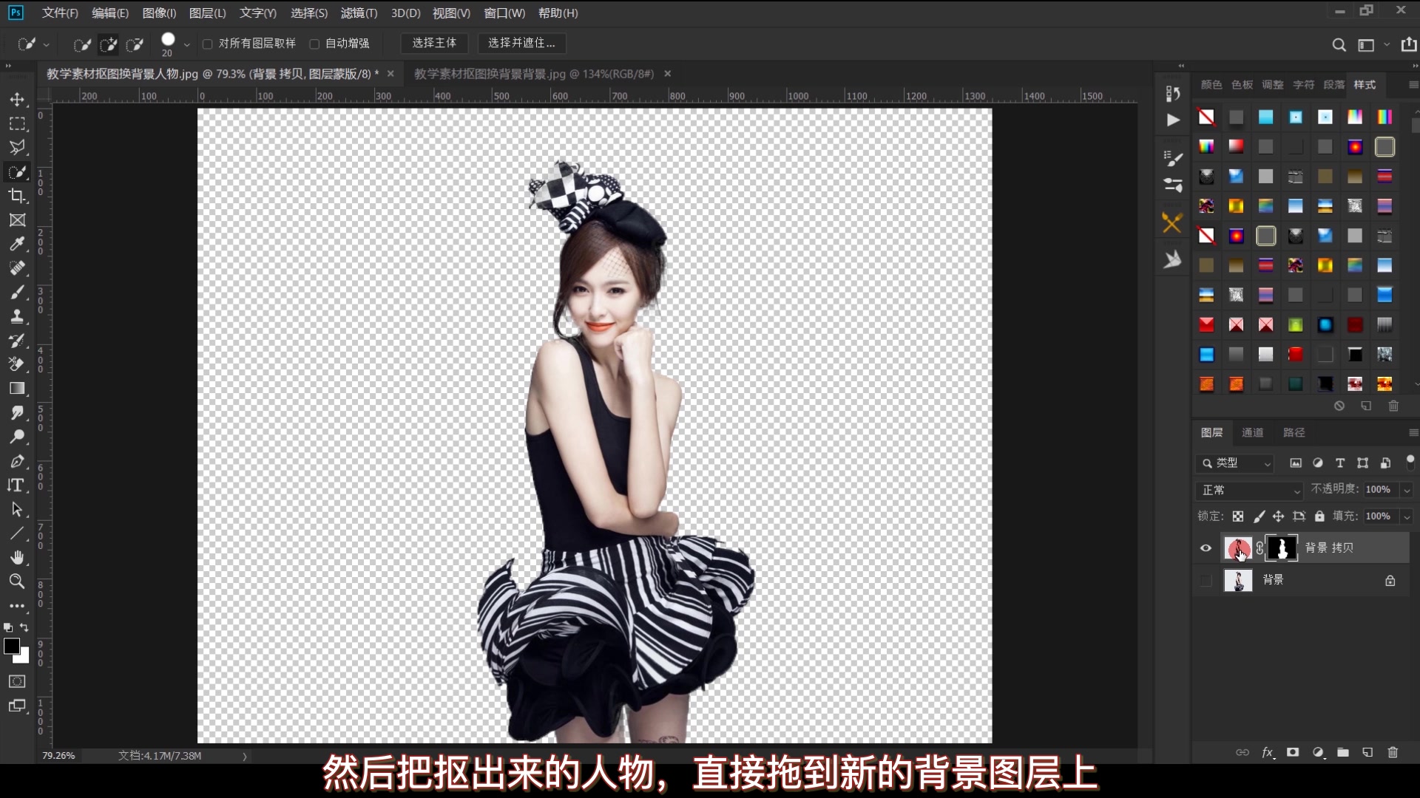Enable 自动增强 checkbox
This screenshot has width=1420, height=798.
click(x=314, y=44)
